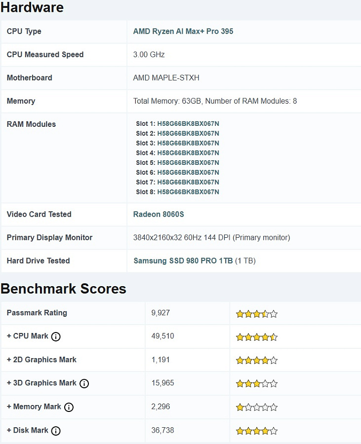This screenshot has height=444, width=361.
Task: Click the CPU Measured Speed row label
Action: [45, 54]
